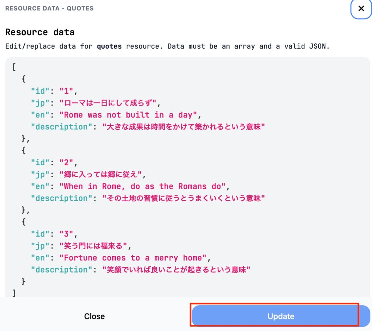Click the closing square bracket of the array
The height and width of the screenshot is (331, 372).
pos(14,293)
